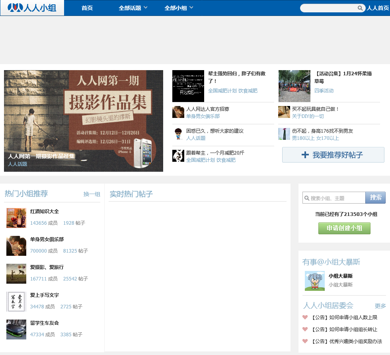Image resolution: width=390 pixels, height=355 pixels.
Task: Open post 跟着帮主，一个月减肥20斤
Action: coord(215,153)
